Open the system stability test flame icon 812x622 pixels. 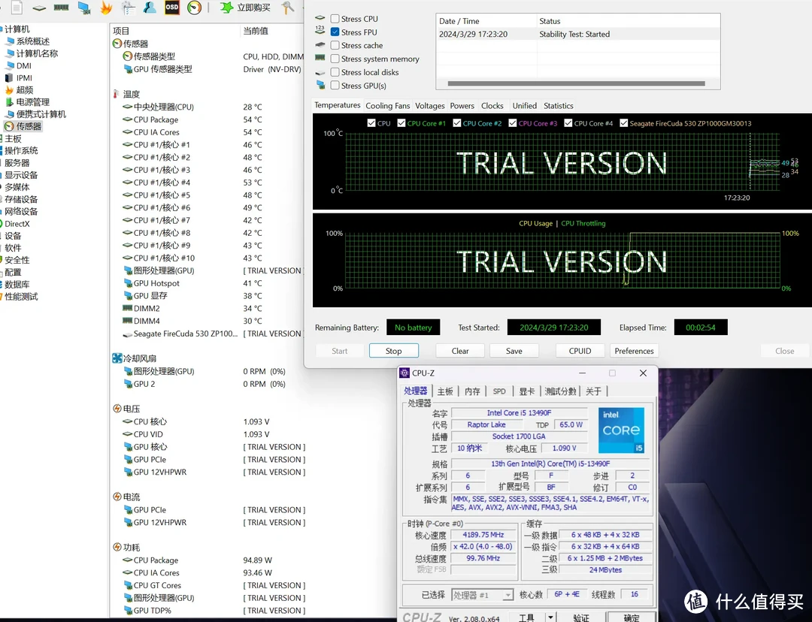[x=106, y=8]
